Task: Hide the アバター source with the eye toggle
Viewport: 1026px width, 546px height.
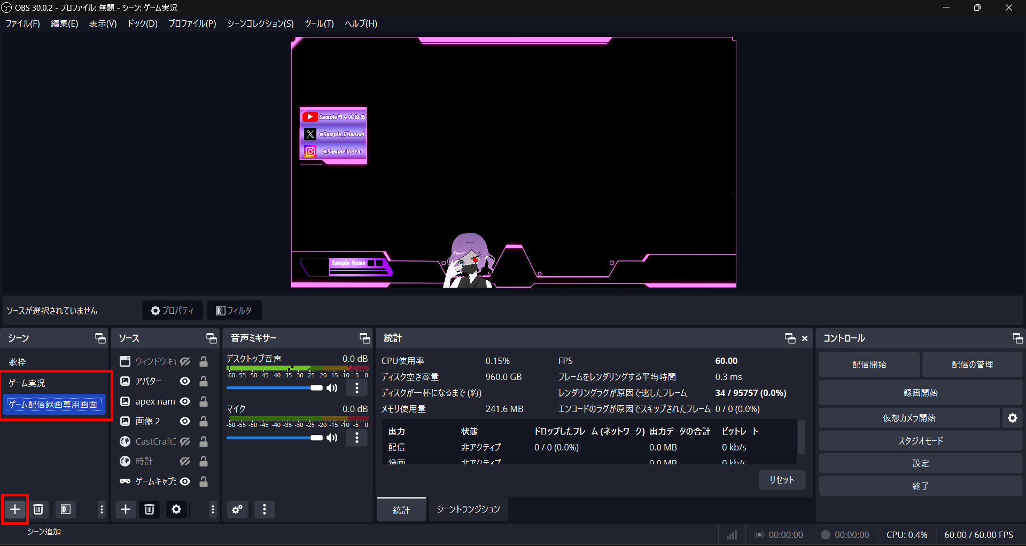Action: pos(184,381)
